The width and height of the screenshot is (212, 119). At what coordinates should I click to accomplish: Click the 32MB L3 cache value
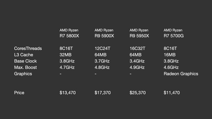pyautogui.click(x=66, y=55)
